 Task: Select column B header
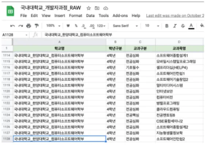(x=115, y=42)
